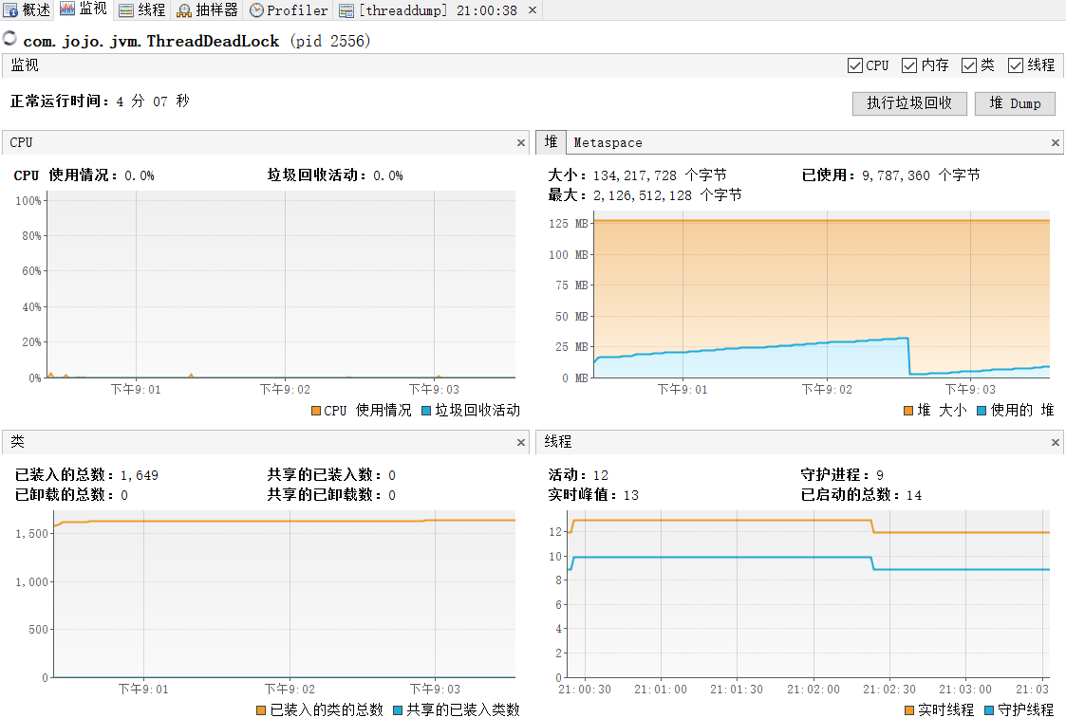
Task: Select the Metaspace sub-tab
Action: pyautogui.click(x=608, y=142)
